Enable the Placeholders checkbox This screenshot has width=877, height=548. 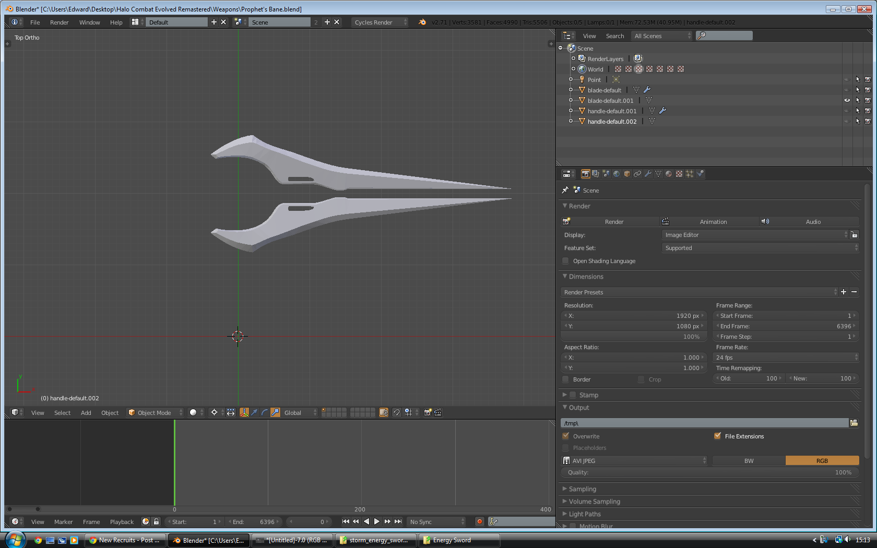(565, 448)
